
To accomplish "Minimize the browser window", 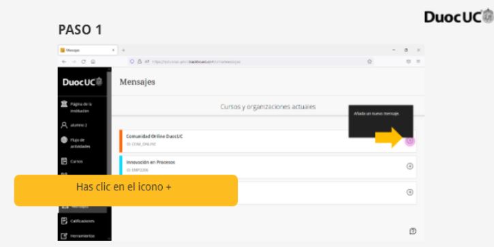I will tap(394, 50).
